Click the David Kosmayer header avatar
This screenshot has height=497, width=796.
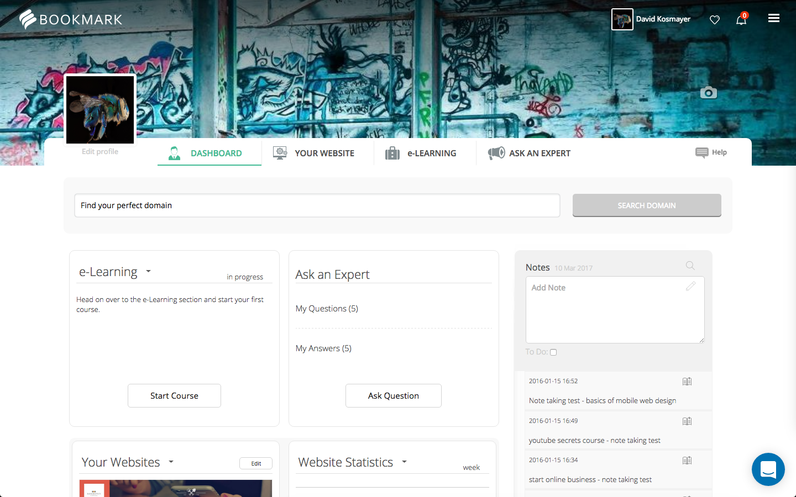point(622,19)
